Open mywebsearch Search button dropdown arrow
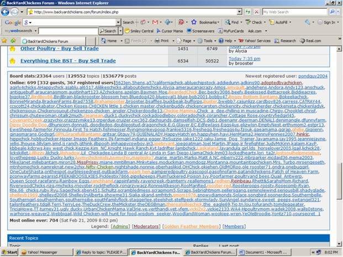Viewport: 343px width, 257px height. click(120, 31)
